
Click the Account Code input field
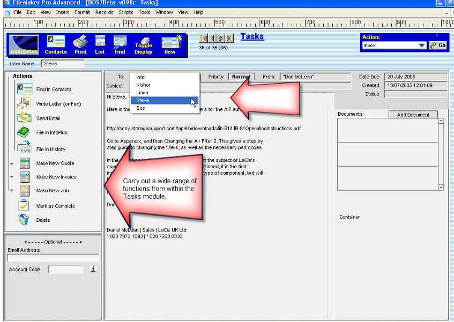66,269
